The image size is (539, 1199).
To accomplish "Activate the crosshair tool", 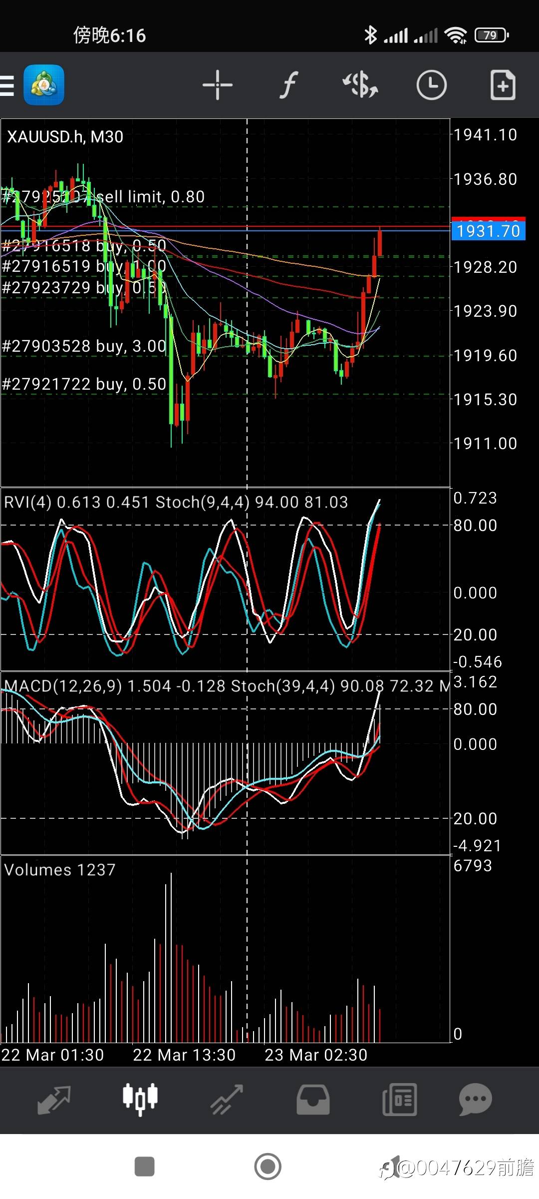I will 218,85.
